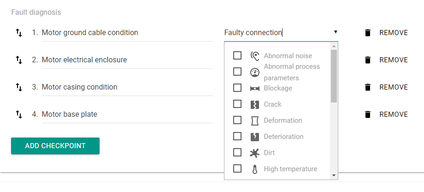This screenshot has width=424, height=192.
Task: Click the ADD CHECKPOINT button
Action: (x=55, y=146)
